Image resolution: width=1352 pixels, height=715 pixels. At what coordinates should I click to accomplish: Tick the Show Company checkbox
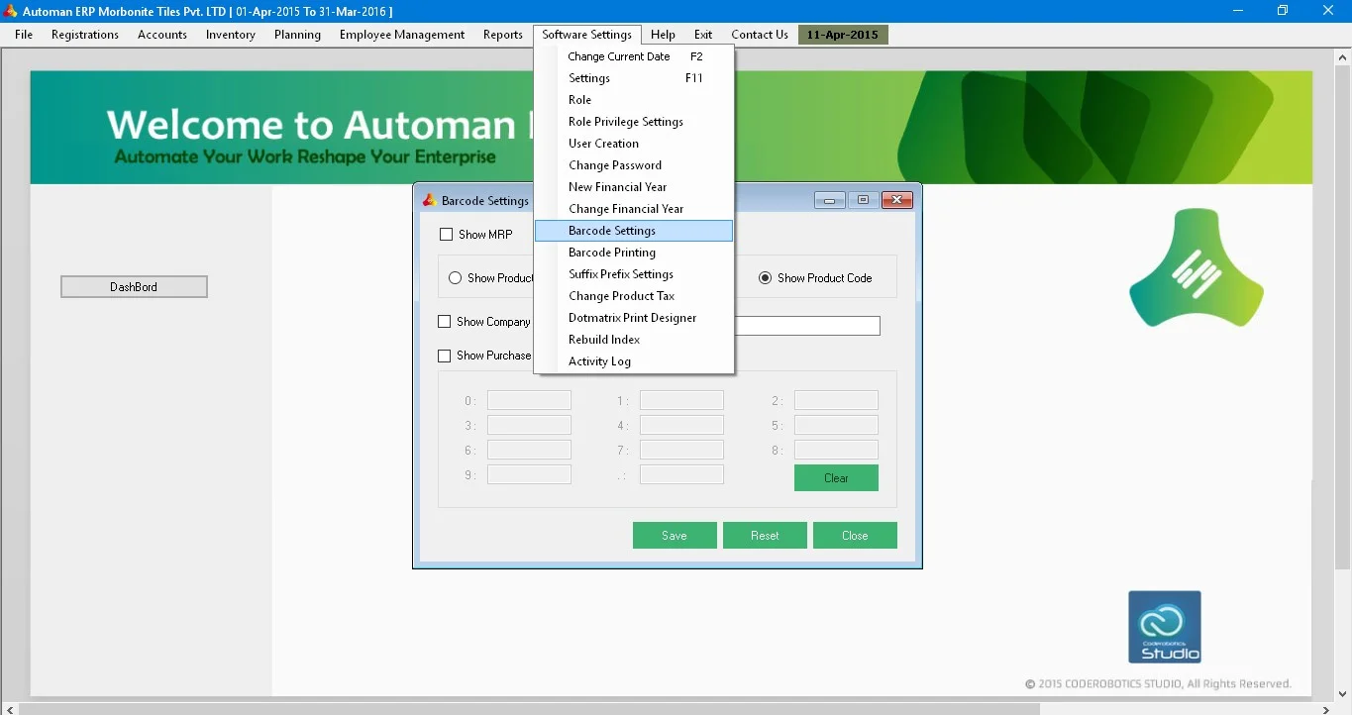click(445, 322)
